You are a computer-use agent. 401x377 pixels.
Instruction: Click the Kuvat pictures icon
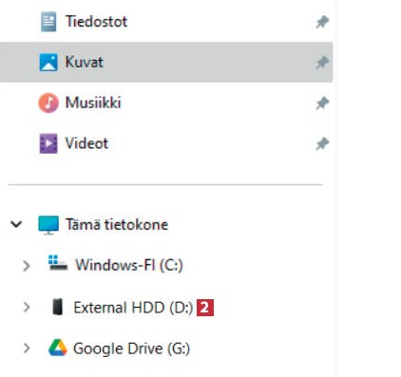[x=48, y=62]
